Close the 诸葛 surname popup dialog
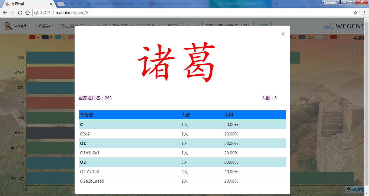Image resolution: width=369 pixels, height=196 pixels. pos(283,34)
